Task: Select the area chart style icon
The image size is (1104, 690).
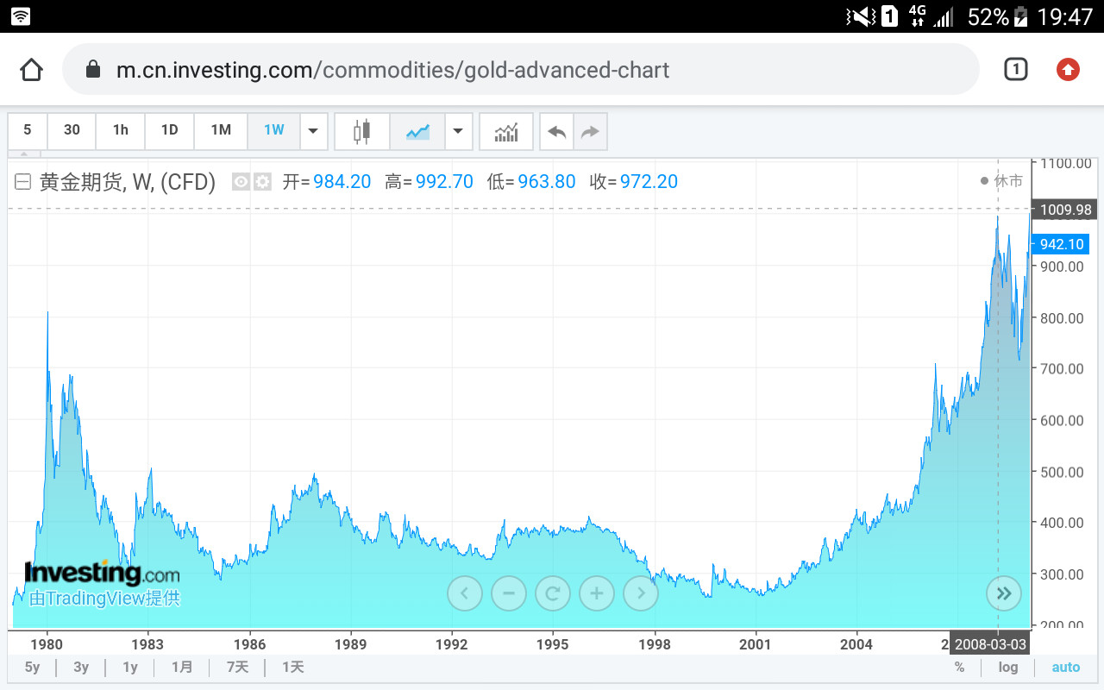Action: coord(418,131)
